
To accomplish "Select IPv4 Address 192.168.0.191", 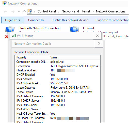I will pos(59,79).
